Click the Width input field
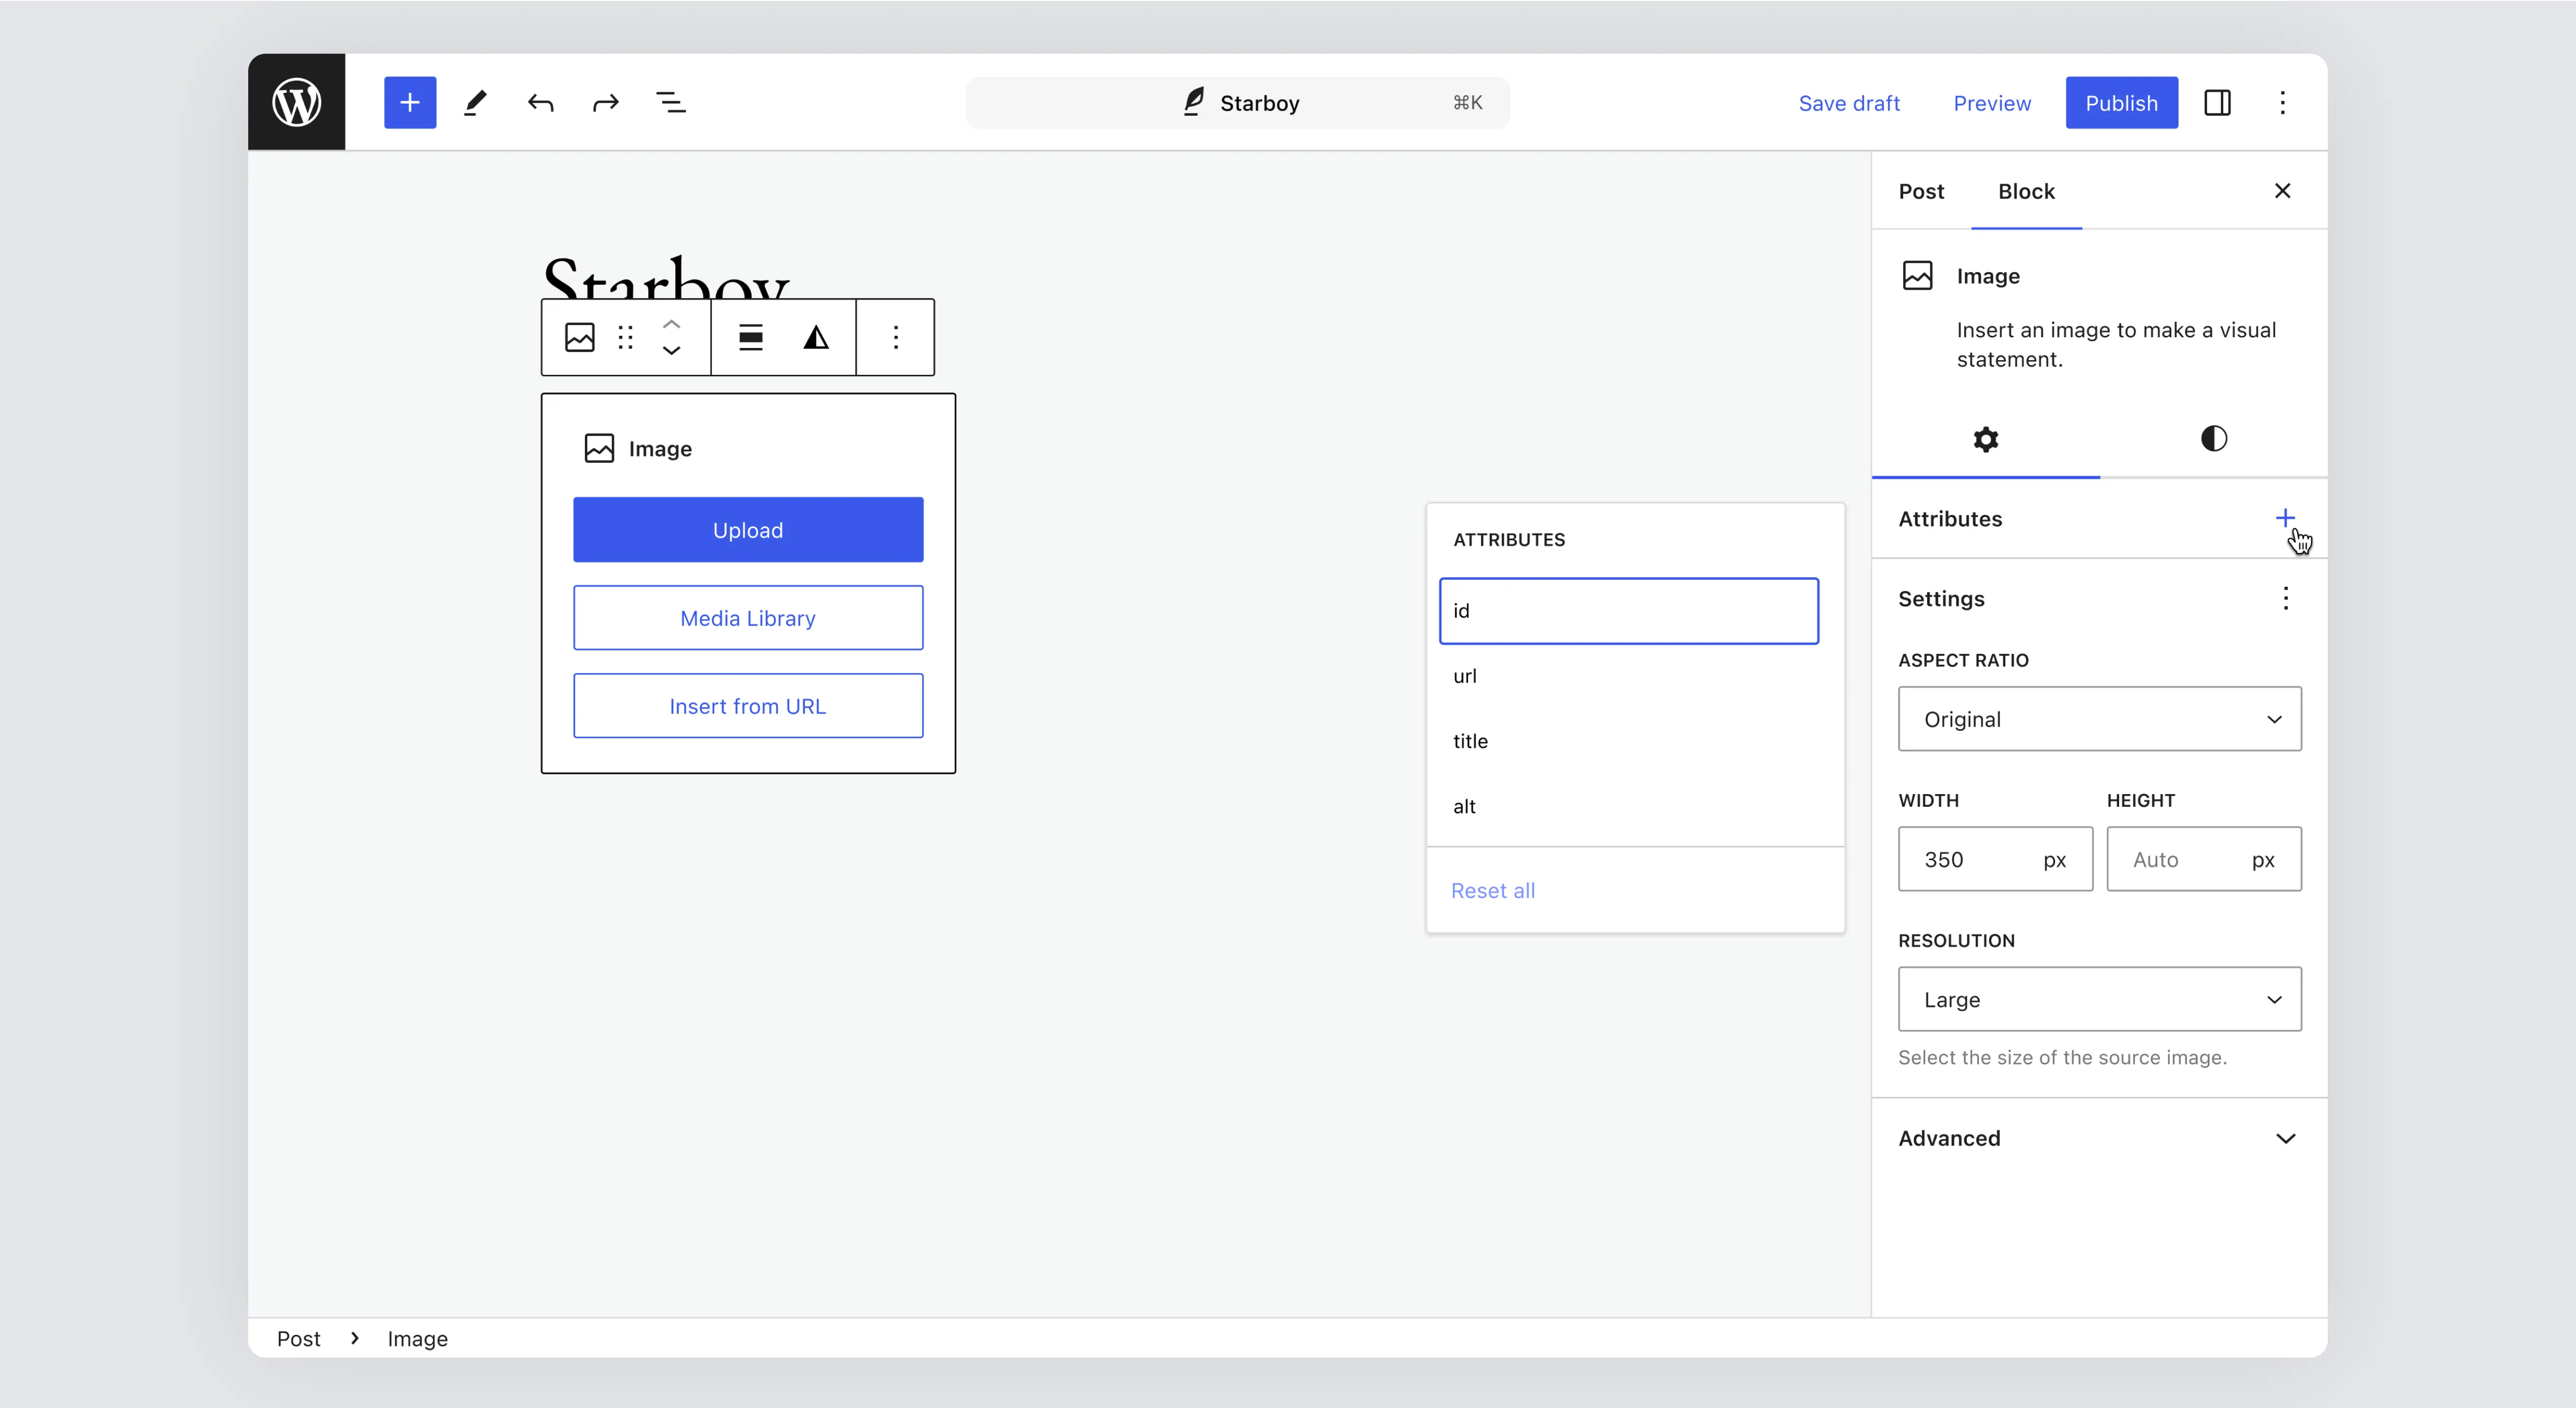This screenshot has width=2576, height=1408. 1970,859
